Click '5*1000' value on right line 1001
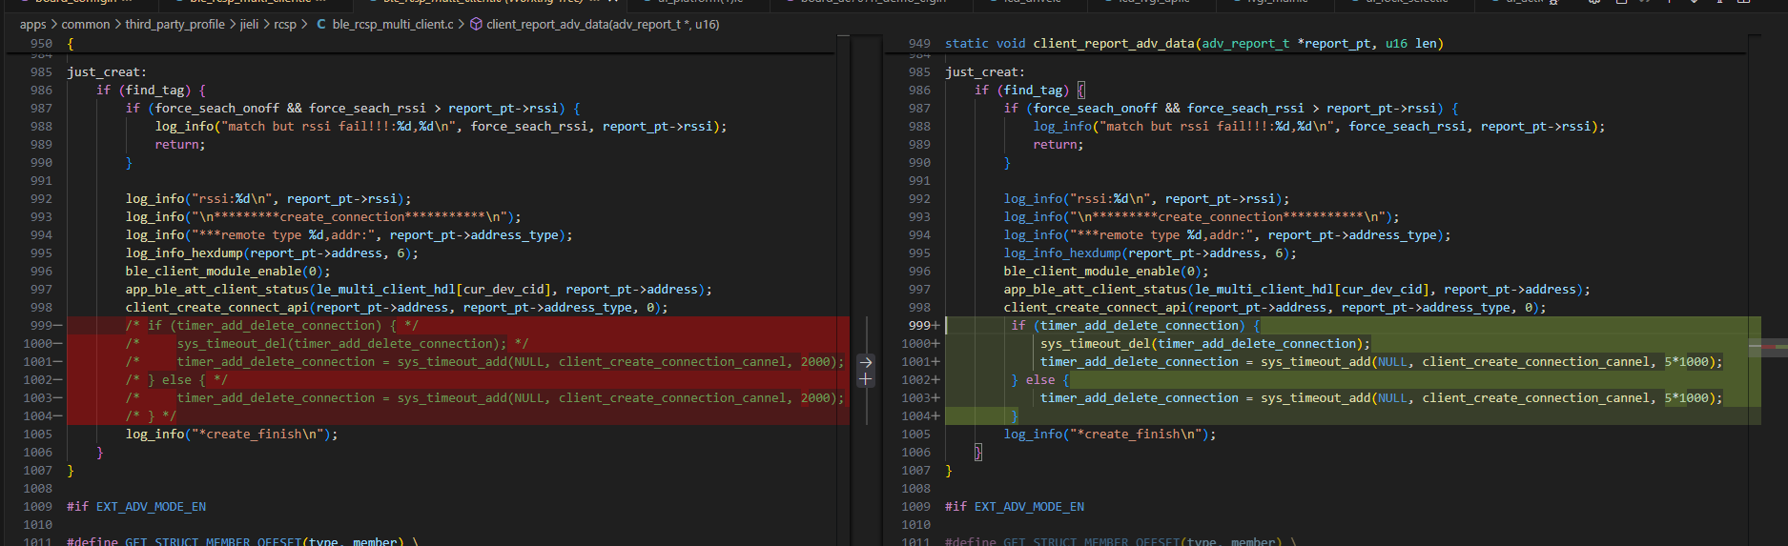 click(1687, 362)
